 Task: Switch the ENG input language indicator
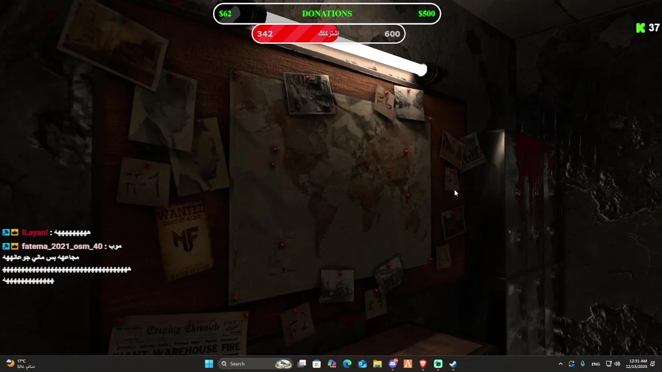coord(596,364)
